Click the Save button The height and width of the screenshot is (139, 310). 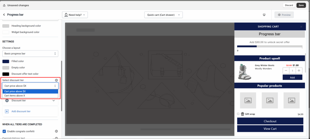click(x=301, y=5)
